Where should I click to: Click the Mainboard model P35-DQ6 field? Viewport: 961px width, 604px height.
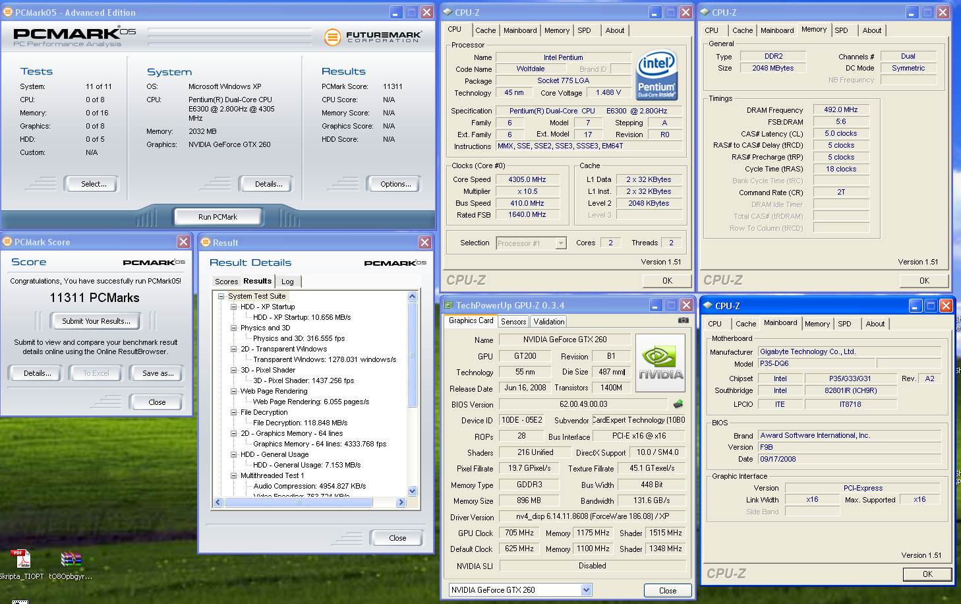[817, 363]
